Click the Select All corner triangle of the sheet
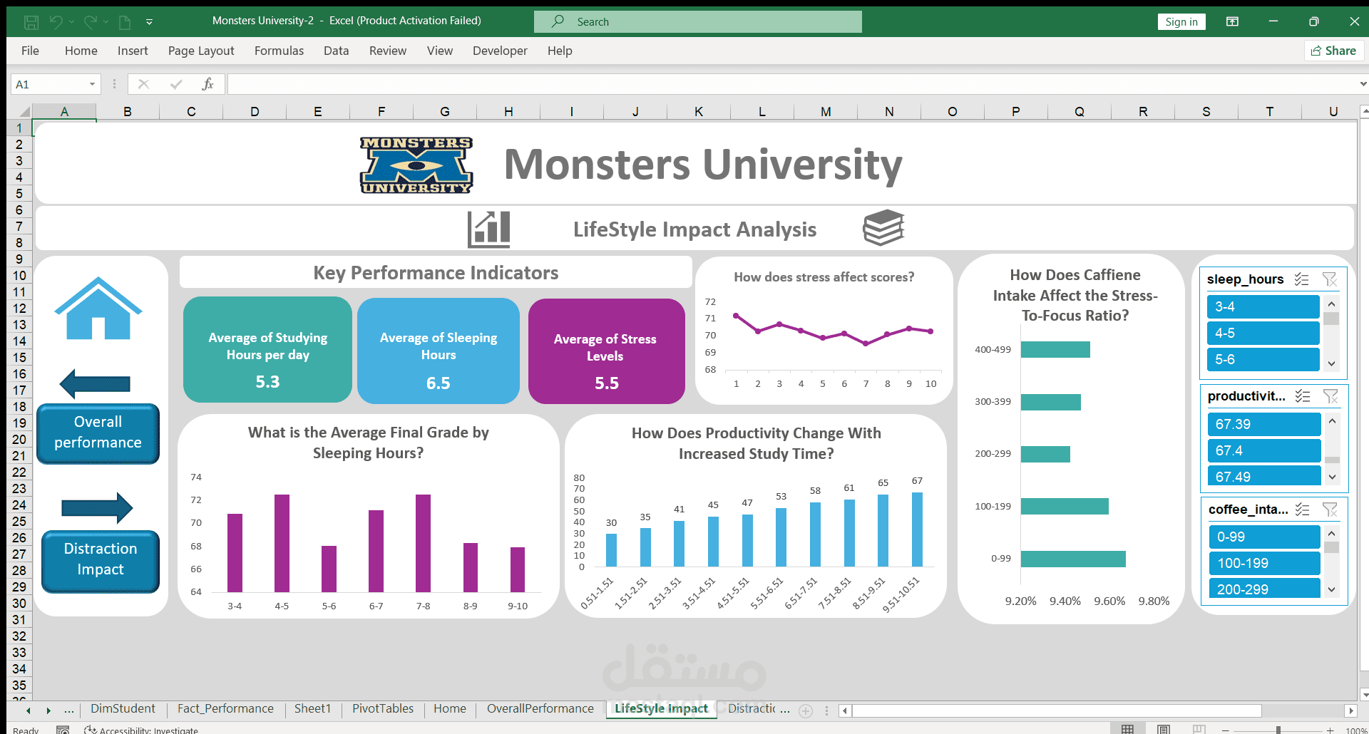The image size is (1369, 734). (x=24, y=111)
